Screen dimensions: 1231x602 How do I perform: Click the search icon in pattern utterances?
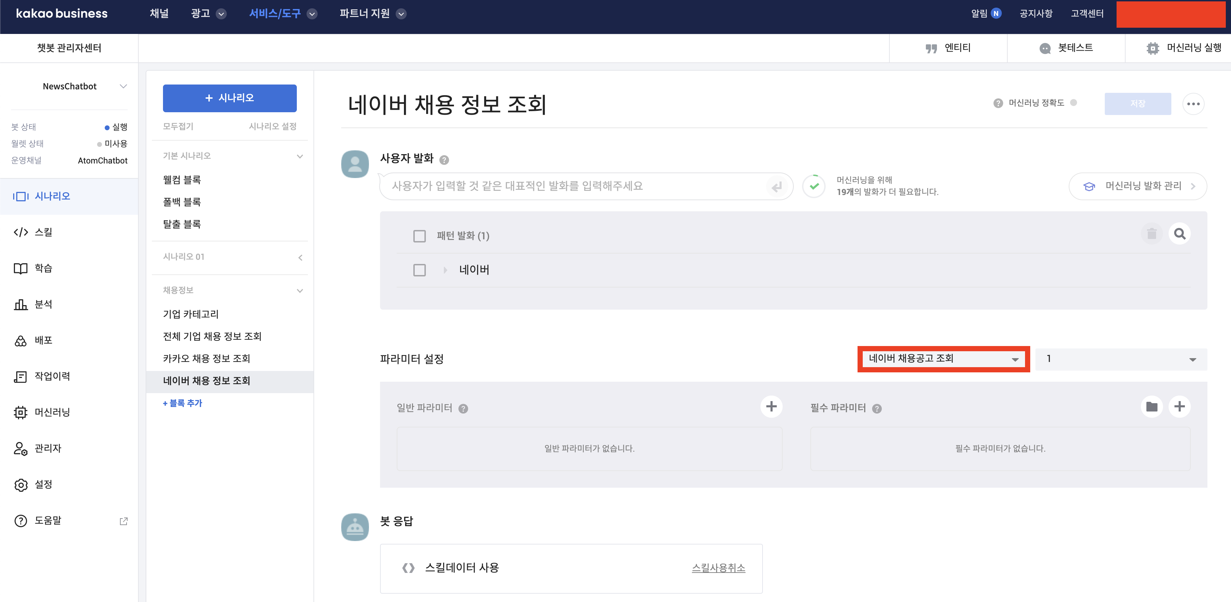click(x=1179, y=234)
